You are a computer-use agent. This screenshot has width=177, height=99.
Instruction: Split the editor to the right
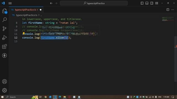tap(168, 10)
